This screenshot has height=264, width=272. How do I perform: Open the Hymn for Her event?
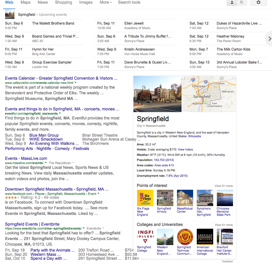pos(43,49)
